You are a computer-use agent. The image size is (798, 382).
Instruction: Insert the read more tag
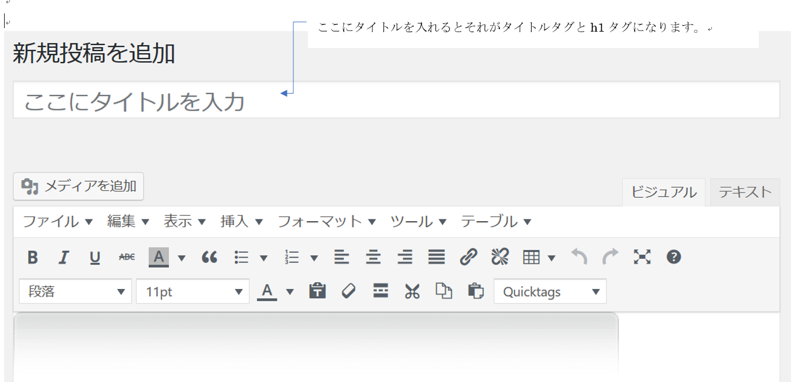point(381,291)
